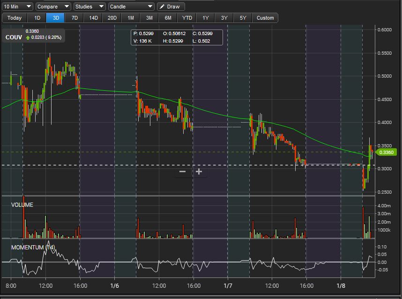Viewport: 402px width, 299px height.
Task: Click the H: 0.5299 high value
Action: tap(173, 41)
